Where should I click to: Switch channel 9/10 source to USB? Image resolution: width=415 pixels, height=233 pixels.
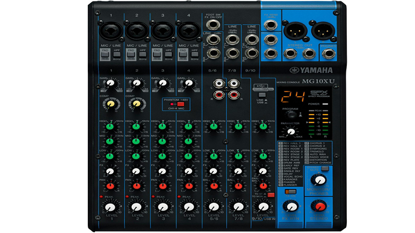pos(262,95)
